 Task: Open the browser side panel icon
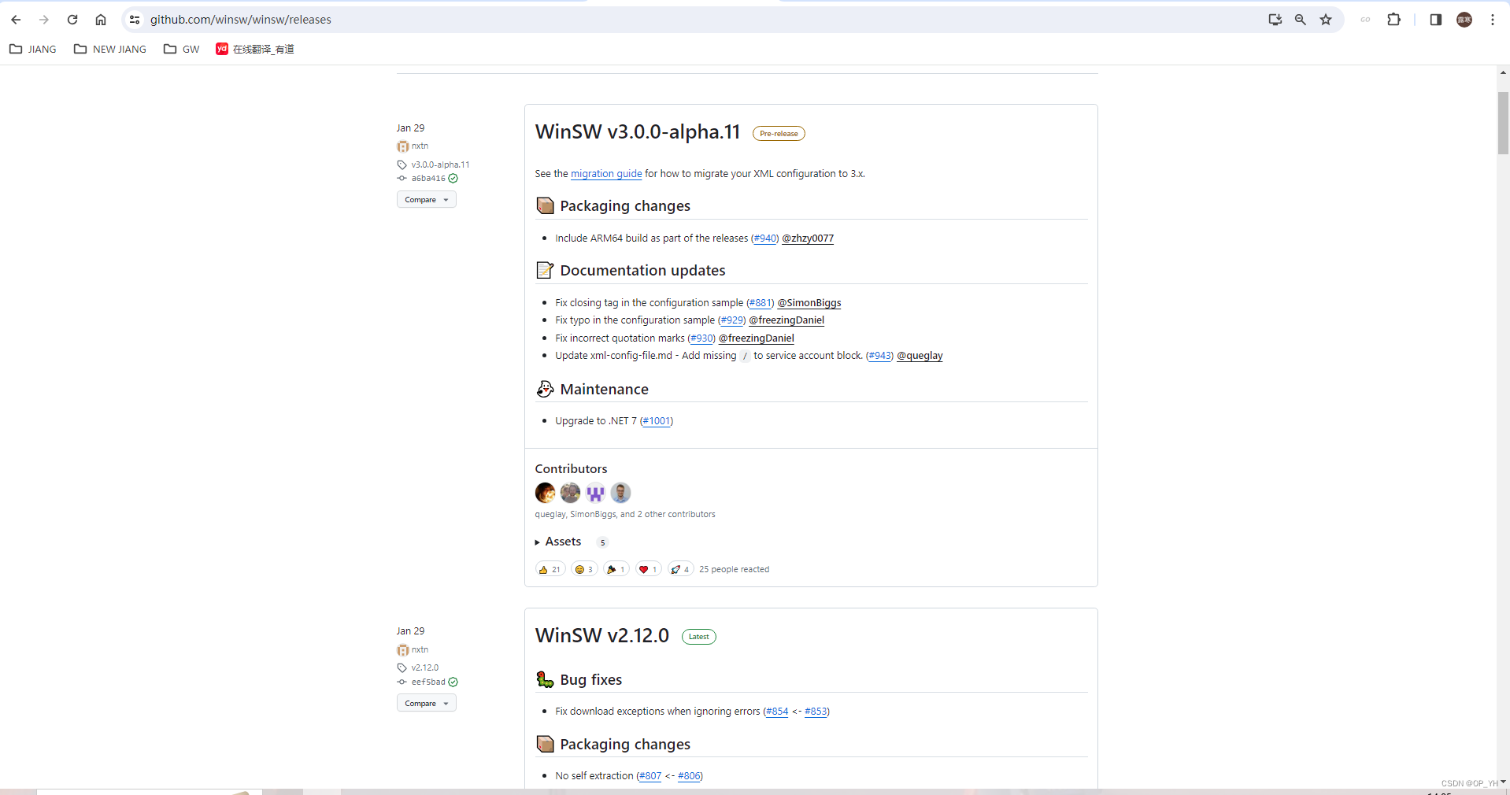point(1434,20)
